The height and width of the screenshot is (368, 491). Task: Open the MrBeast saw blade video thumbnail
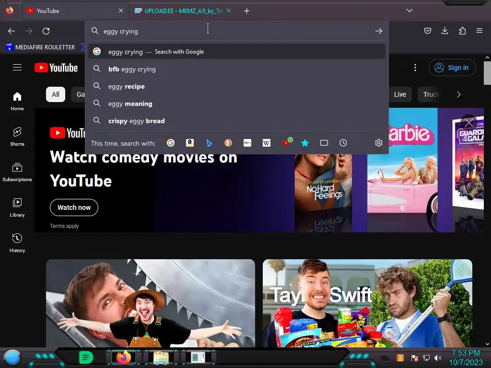[x=151, y=303]
